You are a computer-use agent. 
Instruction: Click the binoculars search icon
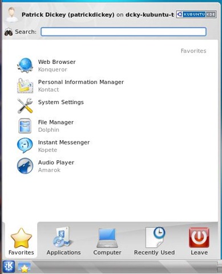tap(9, 32)
